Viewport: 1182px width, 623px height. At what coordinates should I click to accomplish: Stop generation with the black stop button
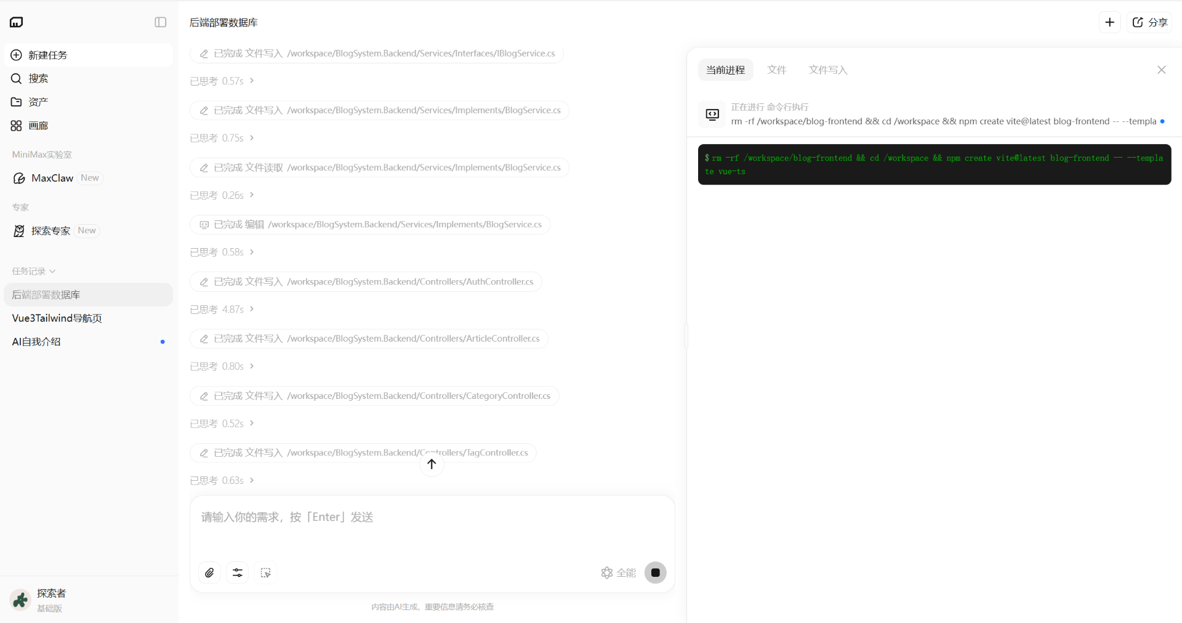click(x=656, y=573)
